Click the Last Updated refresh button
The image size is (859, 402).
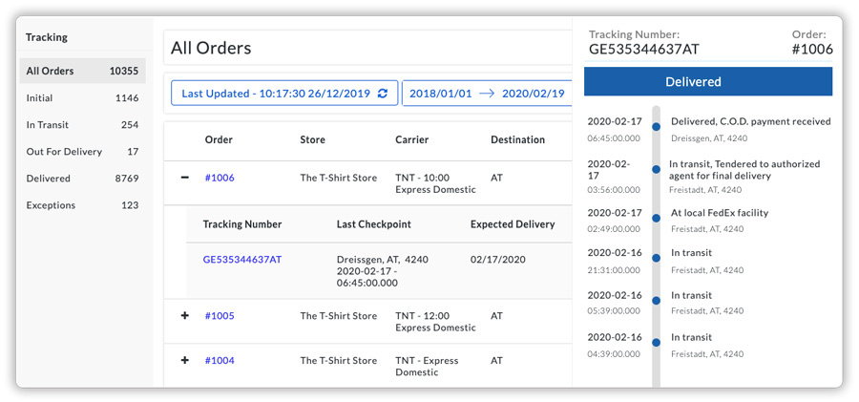coord(284,94)
